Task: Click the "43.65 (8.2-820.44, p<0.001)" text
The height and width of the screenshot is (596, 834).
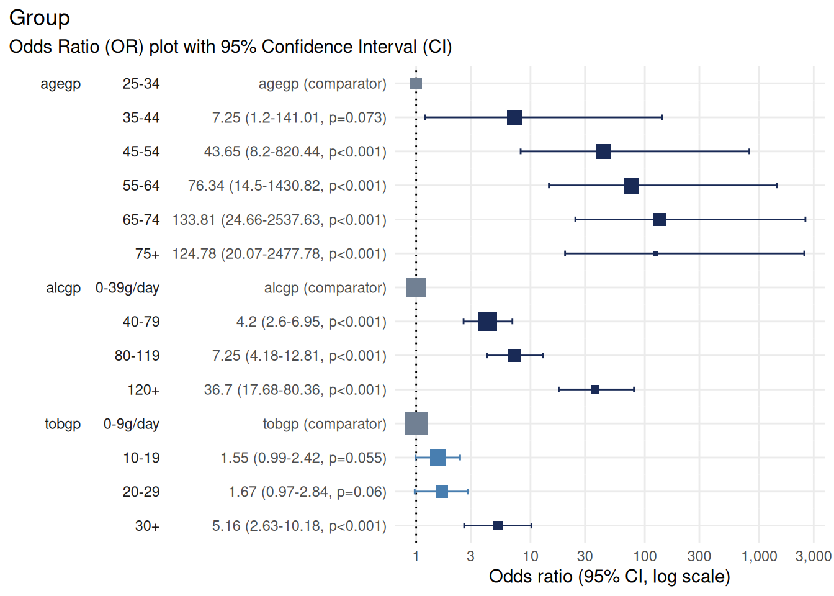Action: tap(295, 152)
